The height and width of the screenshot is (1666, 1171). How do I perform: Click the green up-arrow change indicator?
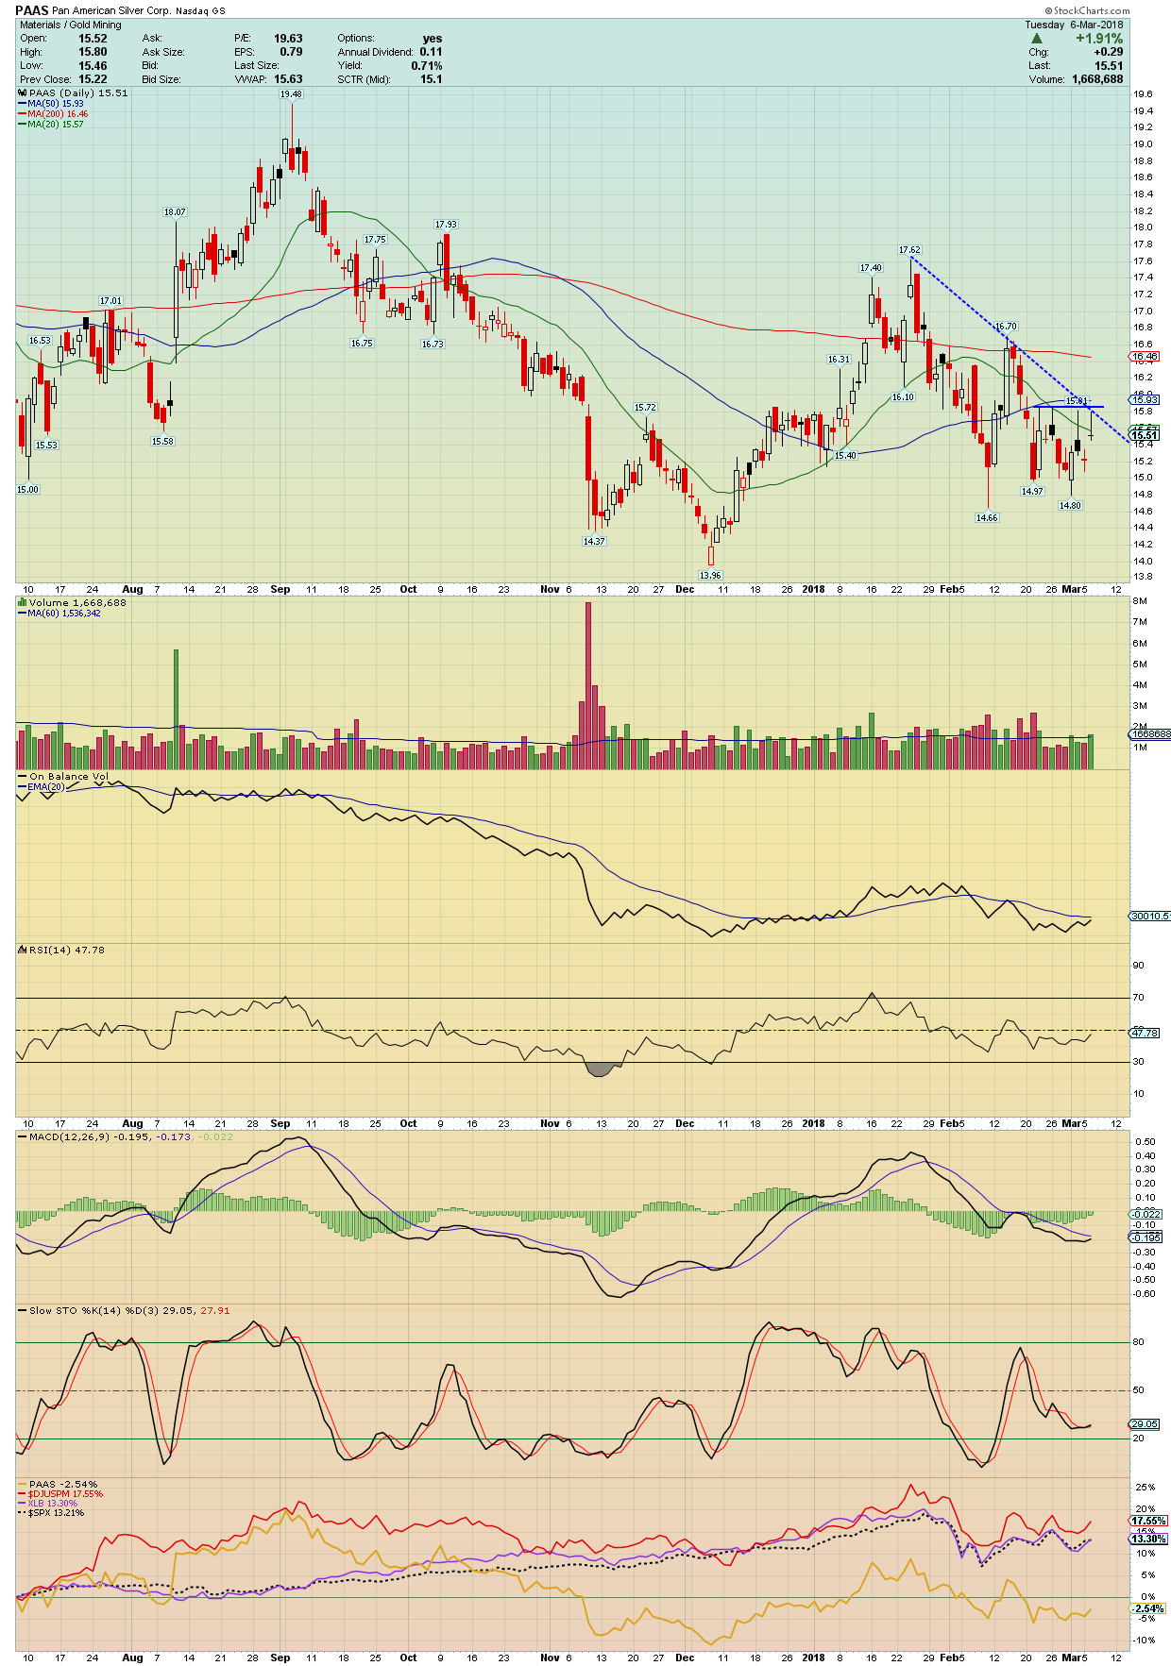(1037, 39)
